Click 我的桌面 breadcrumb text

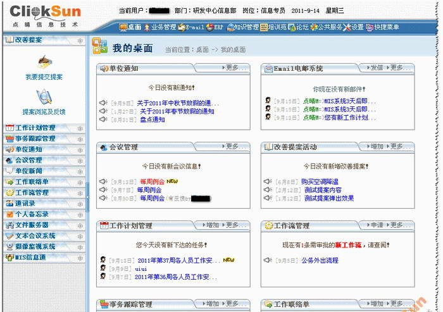[x=233, y=50]
